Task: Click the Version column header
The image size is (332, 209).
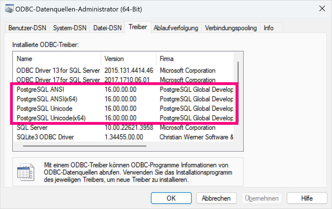Action: tap(114, 59)
